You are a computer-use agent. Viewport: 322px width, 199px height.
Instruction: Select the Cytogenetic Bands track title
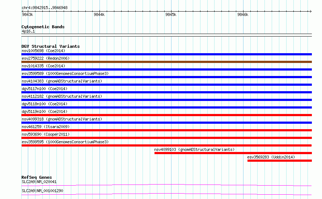(x=43, y=27)
